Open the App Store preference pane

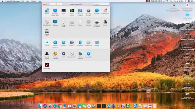click(64, 43)
